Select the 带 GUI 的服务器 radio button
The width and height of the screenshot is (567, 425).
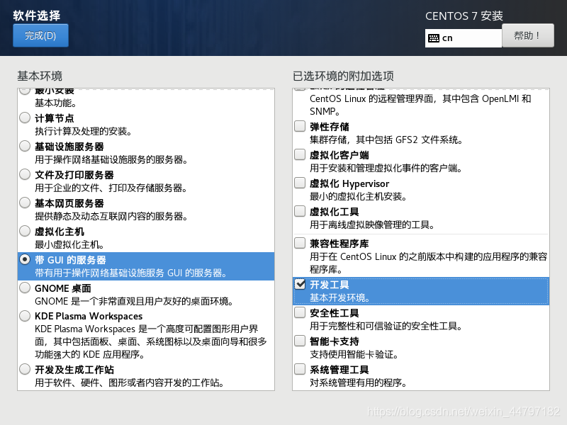click(25, 259)
